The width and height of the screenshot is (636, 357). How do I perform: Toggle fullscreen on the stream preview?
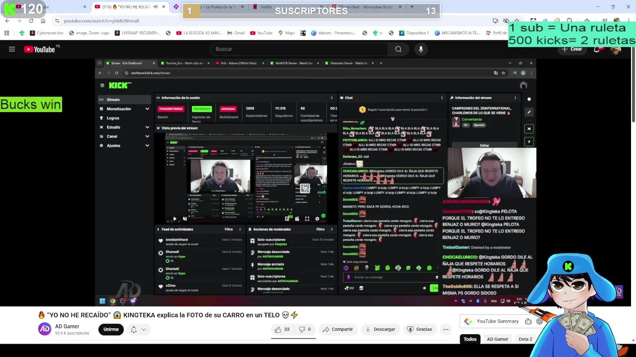(x=307, y=219)
